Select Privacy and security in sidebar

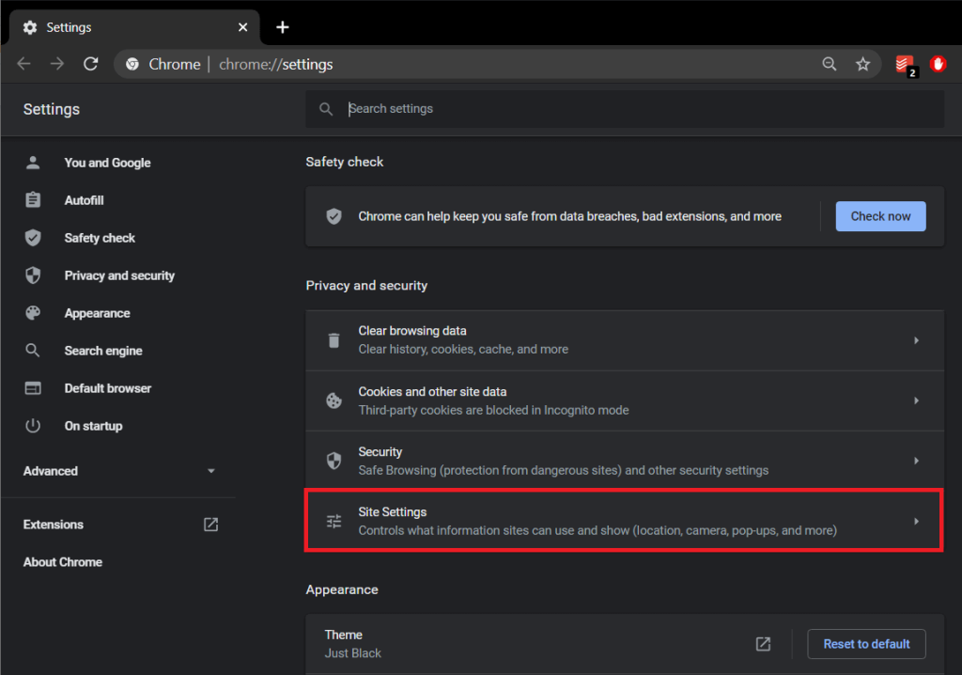coord(119,275)
